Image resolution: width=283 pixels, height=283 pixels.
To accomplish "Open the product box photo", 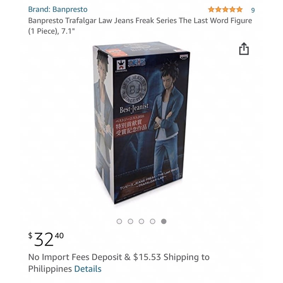I will pos(141,123).
